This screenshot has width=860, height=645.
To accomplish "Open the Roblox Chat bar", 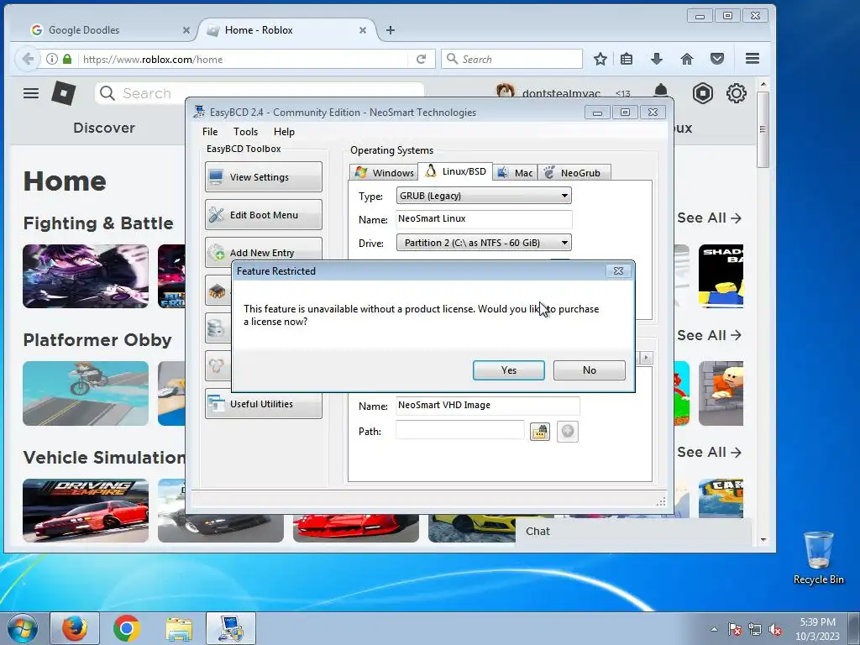I will pyautogui.click(x=633, y=532).
